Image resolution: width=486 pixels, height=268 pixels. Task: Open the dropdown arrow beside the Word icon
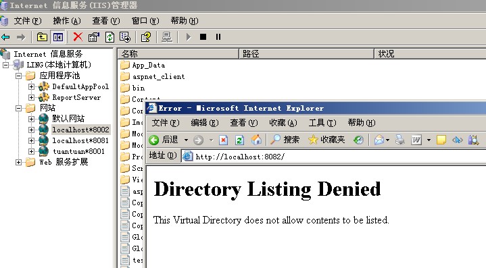click(x=429, y=140)
